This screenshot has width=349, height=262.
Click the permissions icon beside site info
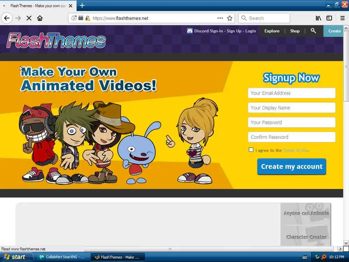(x=80, y=18)
